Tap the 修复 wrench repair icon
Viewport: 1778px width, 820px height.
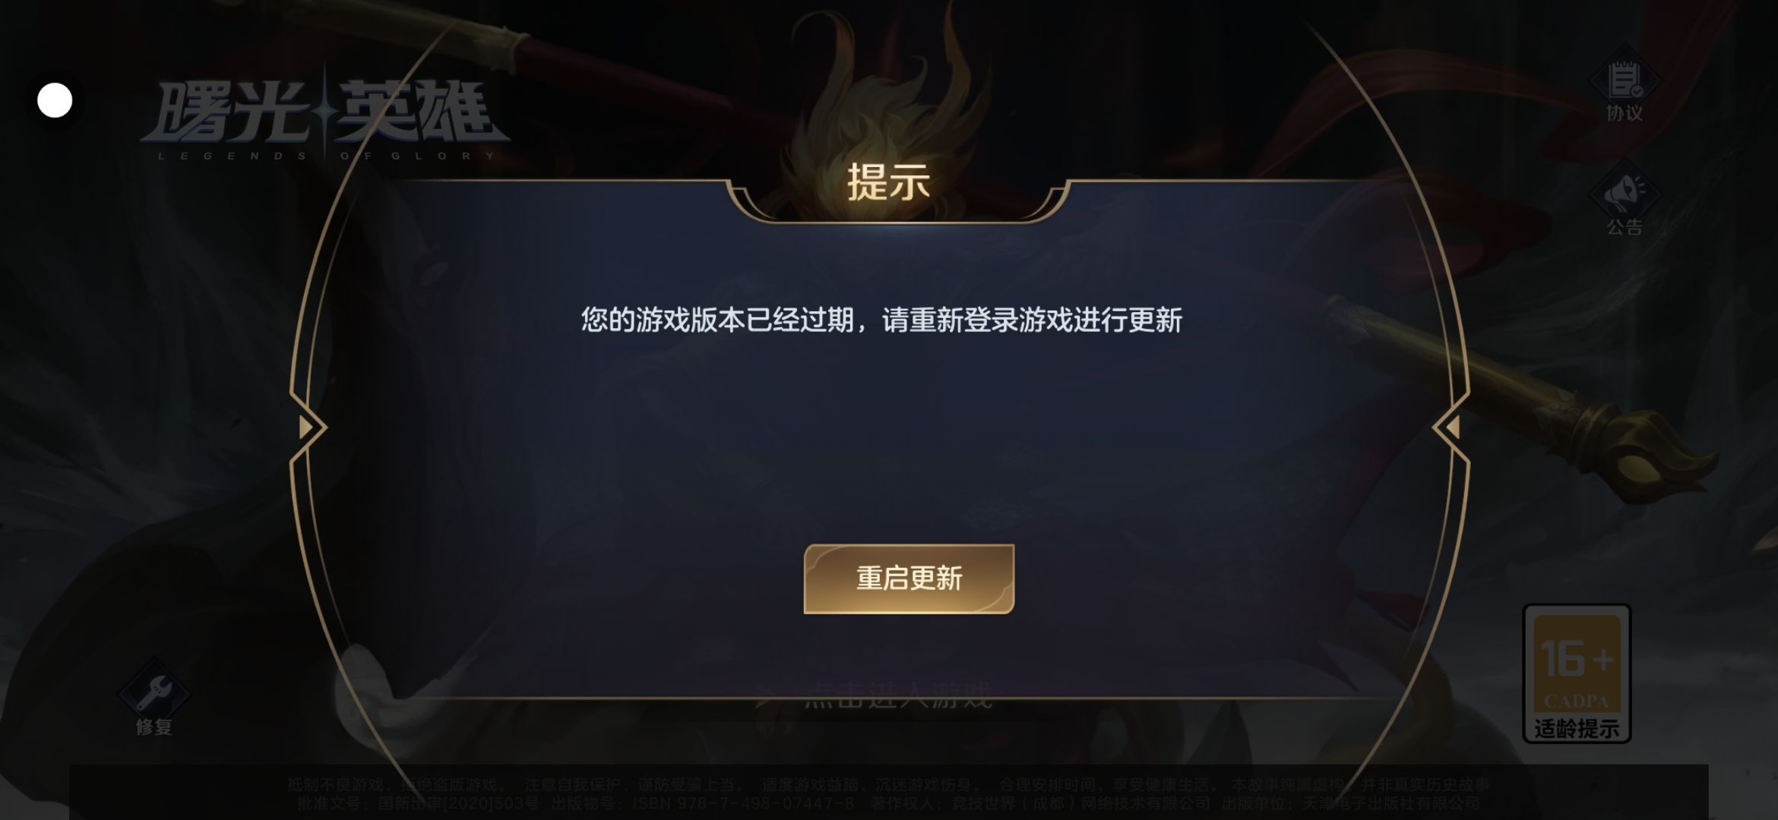pyautogui.click(x=154, y=692)
